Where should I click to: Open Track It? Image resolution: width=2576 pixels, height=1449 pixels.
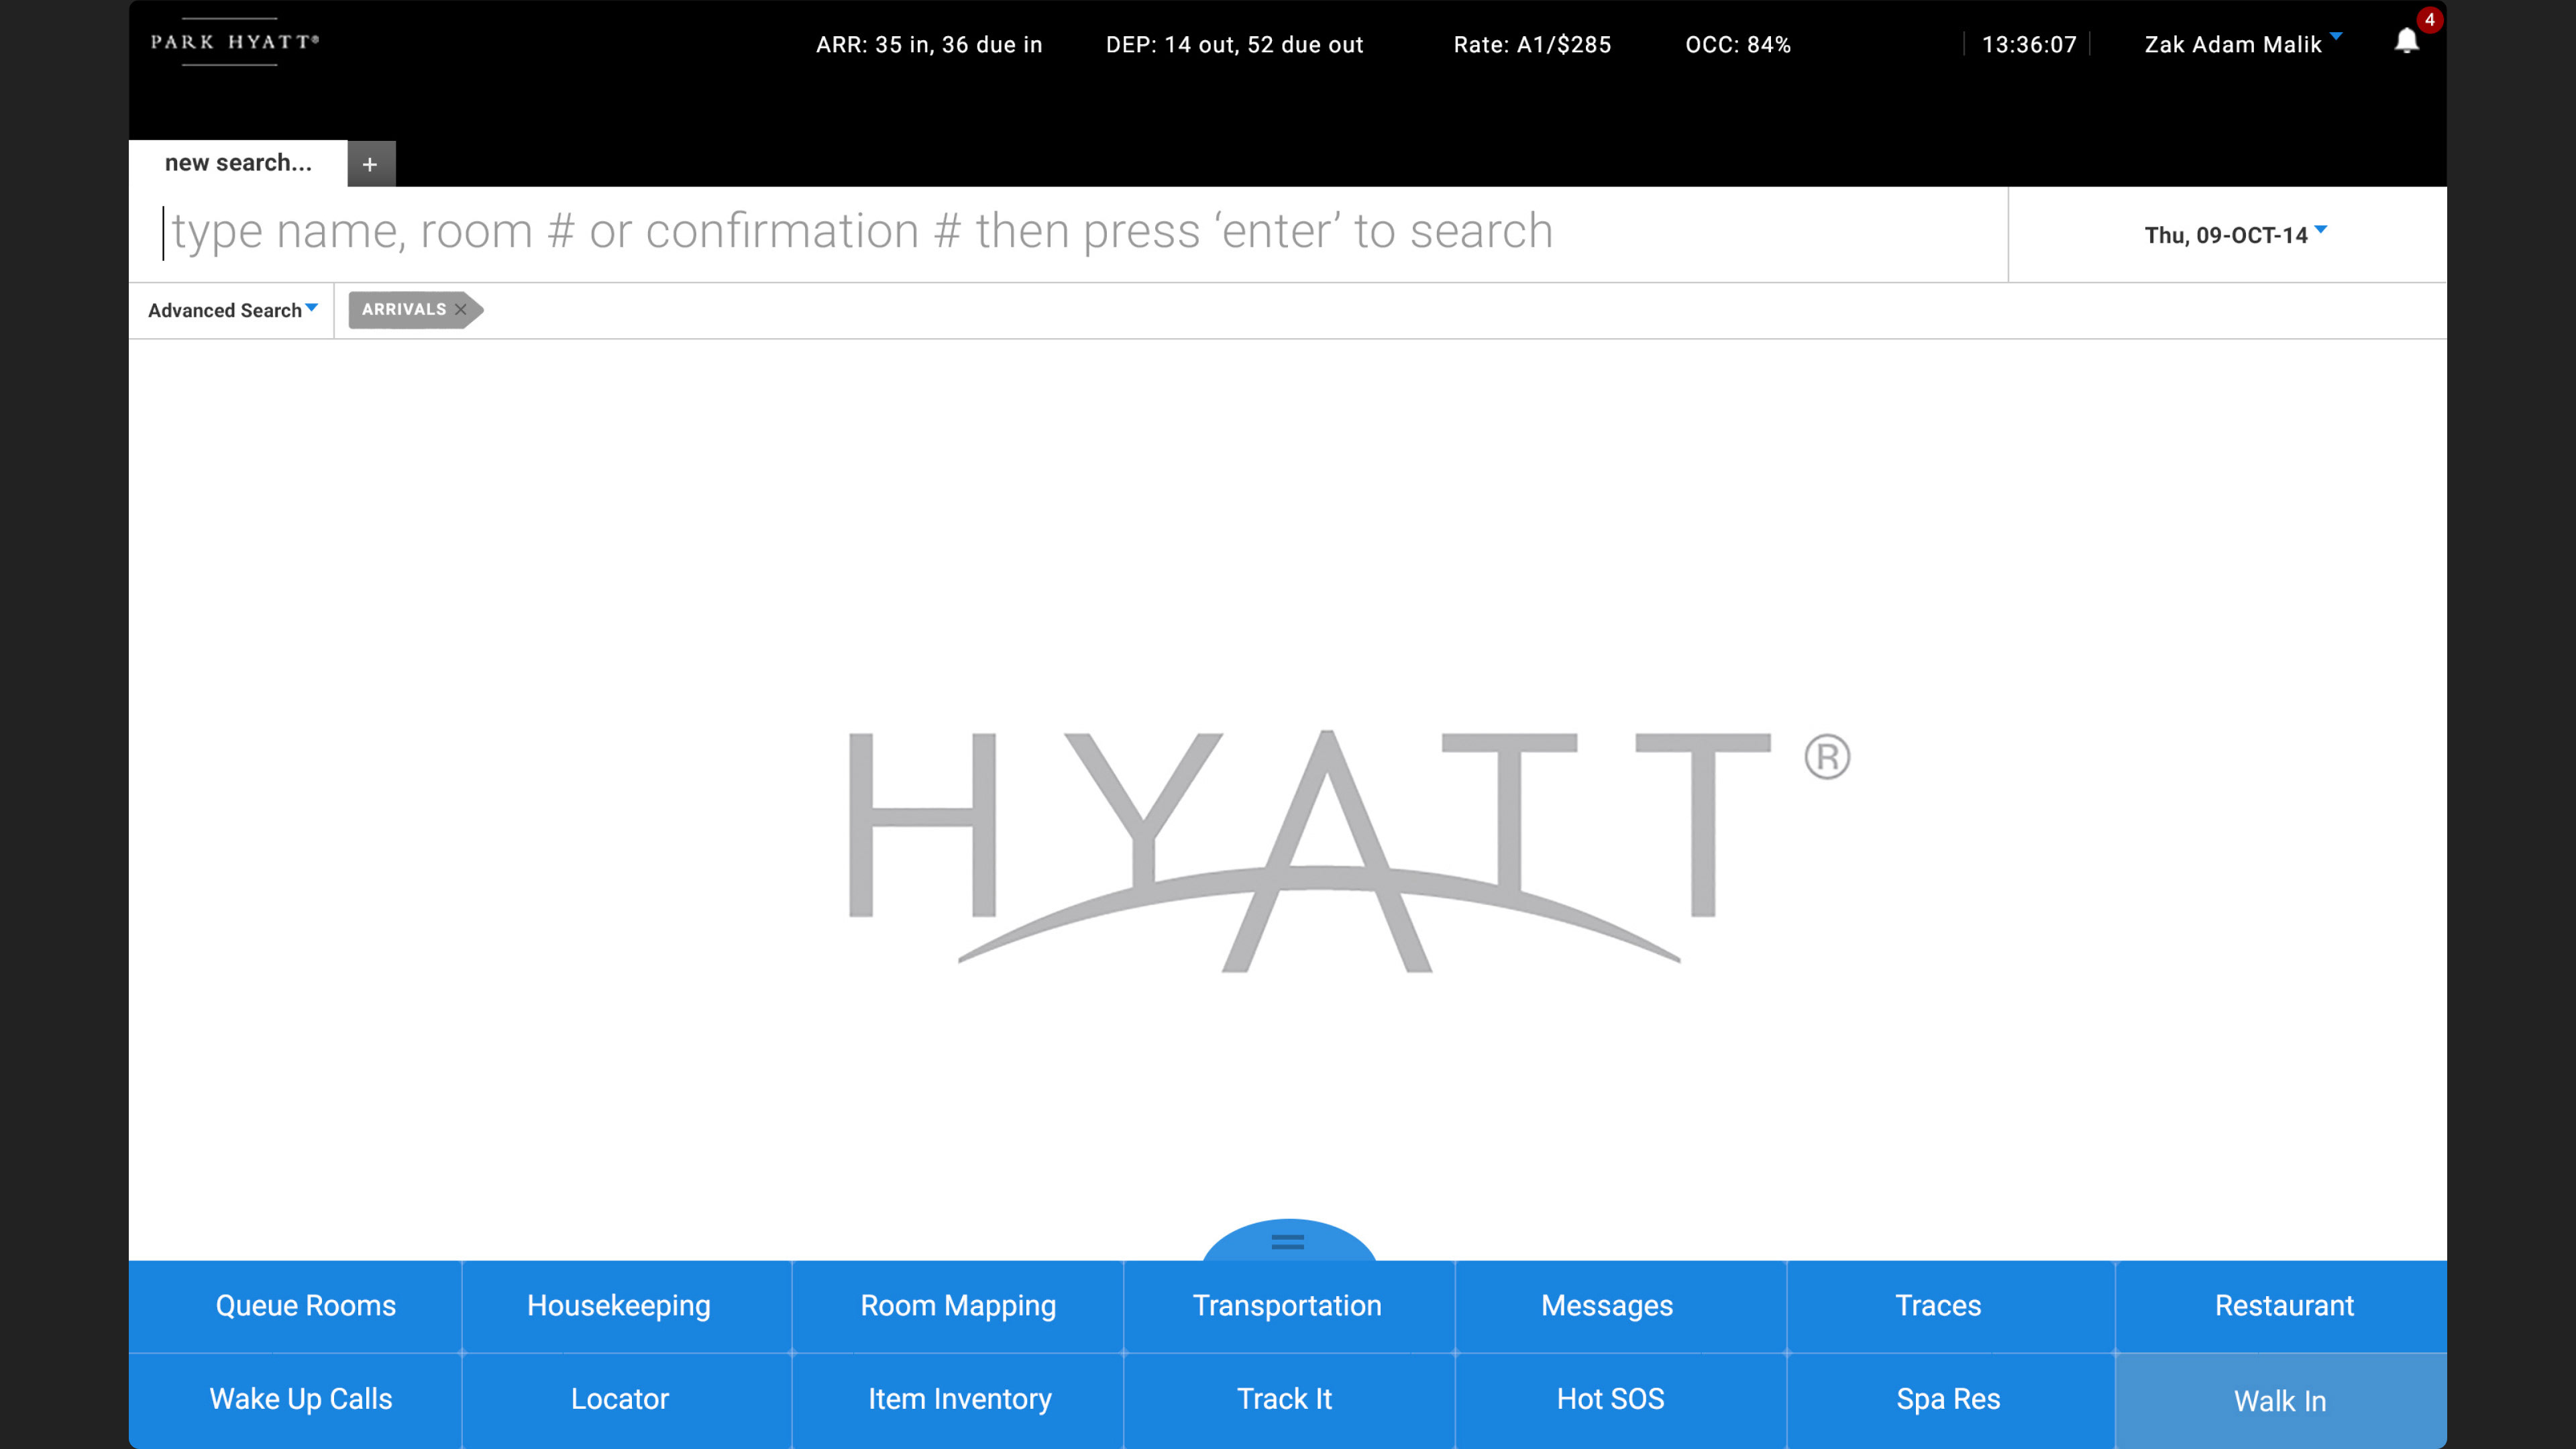pyautogui.click(x=1289, y=1400)
